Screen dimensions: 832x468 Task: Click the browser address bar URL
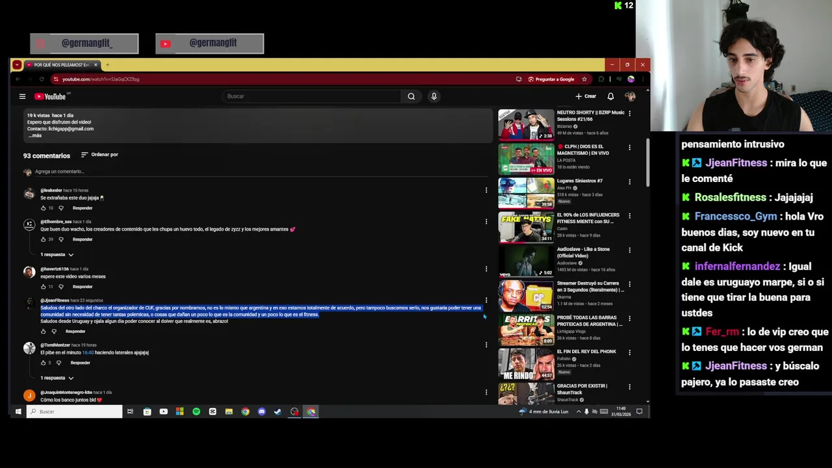click(101, 79)
